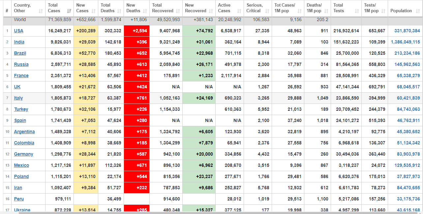Open the Spain country link
The height and width of the screenshot is (214, 423).
tap(20, 120)
